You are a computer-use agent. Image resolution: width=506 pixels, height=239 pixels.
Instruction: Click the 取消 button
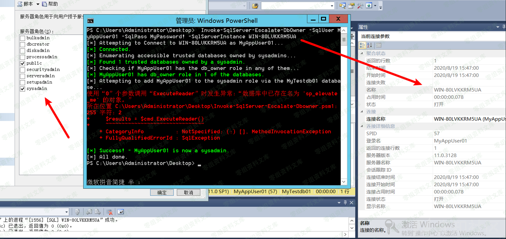(188, 192)
